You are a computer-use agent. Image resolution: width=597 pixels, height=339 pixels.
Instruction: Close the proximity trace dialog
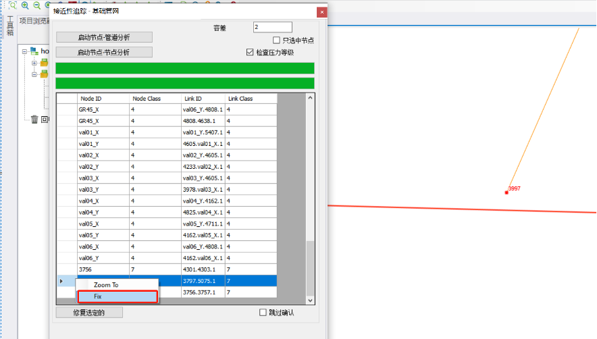[321, 12]
